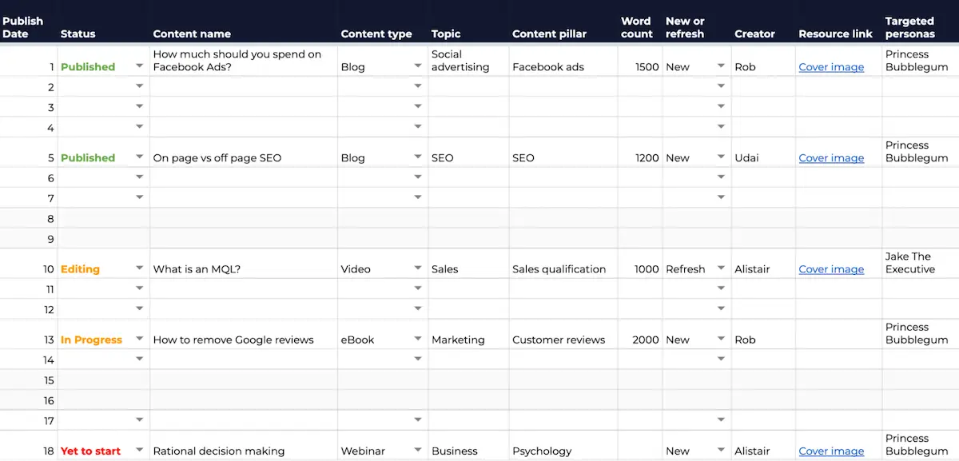Screen dimensions: 959x461
Task: Open the Status dropdown on row 13
Action: (139, 340)
